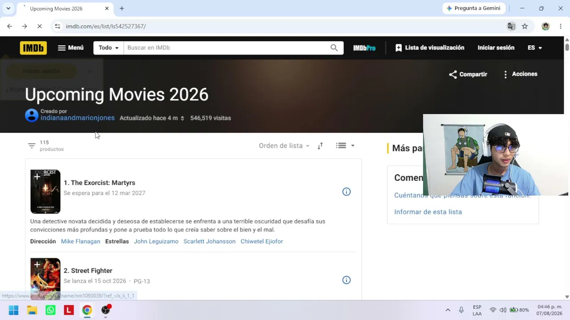Focus the Buscar en IMDb search field

pos(224,48)
